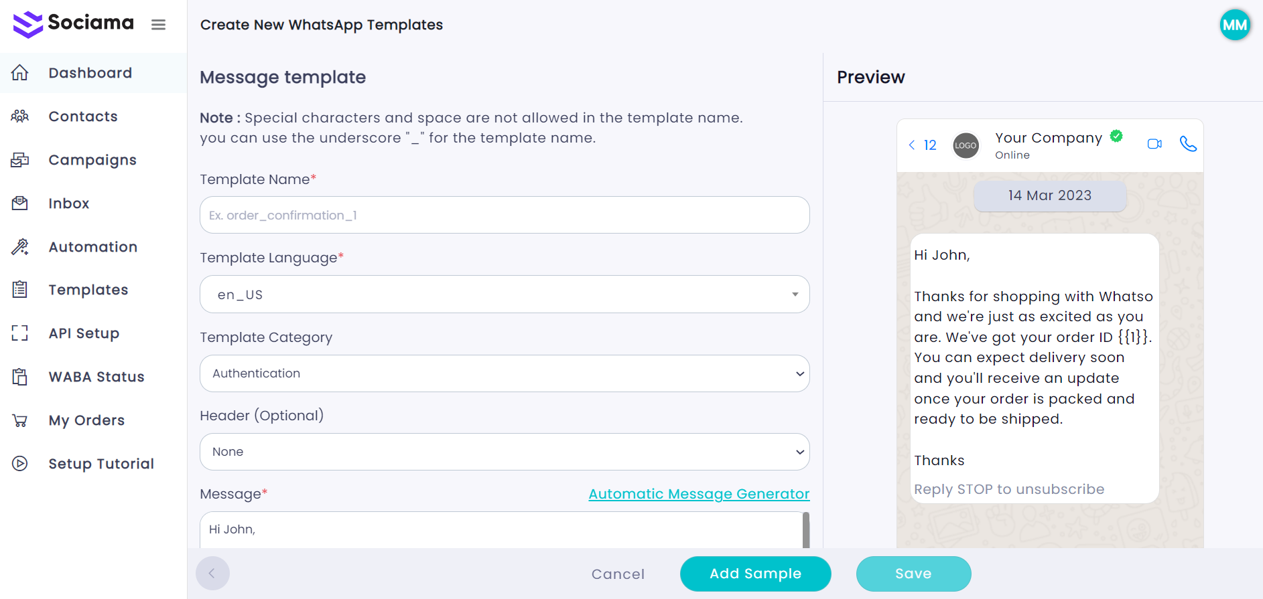Click the phone call icon in preview
The height and width of the screenshot is (599, 1263).
[1188, 144]
